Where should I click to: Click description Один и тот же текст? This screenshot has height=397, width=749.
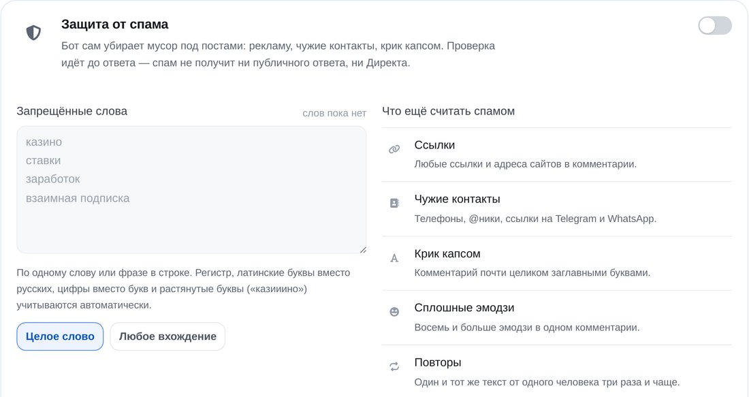click(547, 382)
